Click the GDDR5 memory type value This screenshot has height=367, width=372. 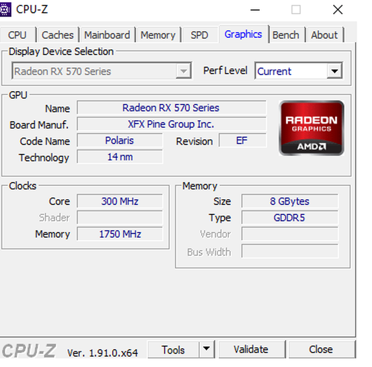tap(290, 218)
